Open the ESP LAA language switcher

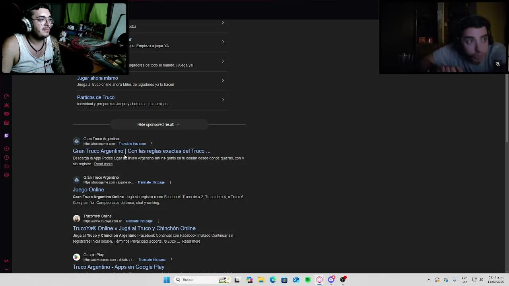point(464,280)
